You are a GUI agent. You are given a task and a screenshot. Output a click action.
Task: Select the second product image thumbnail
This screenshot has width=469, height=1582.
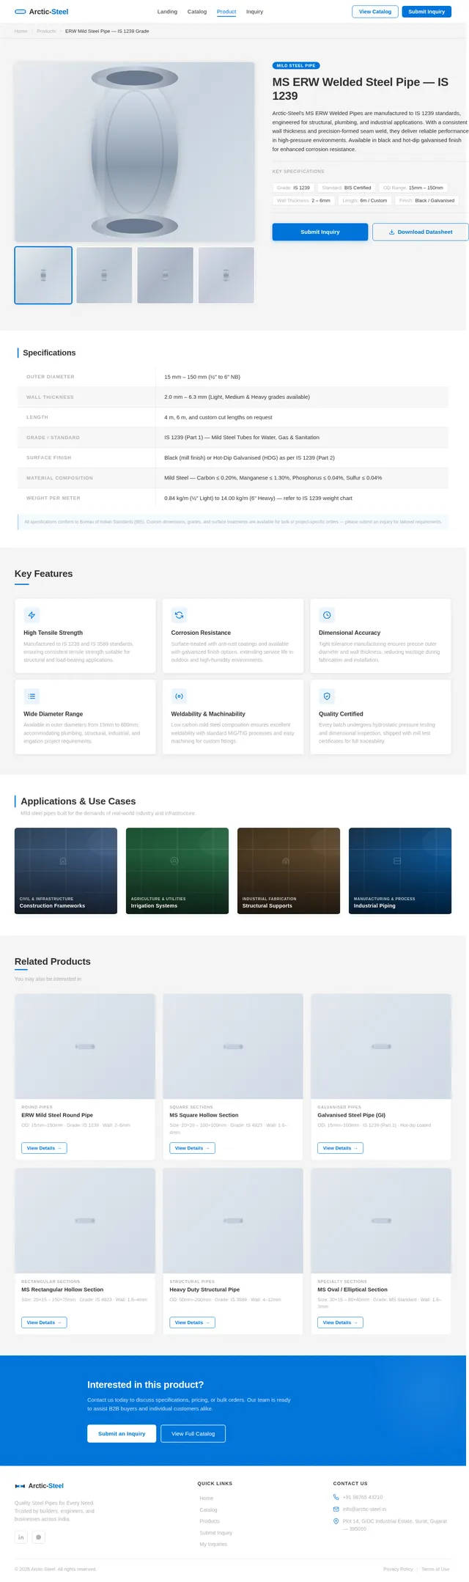pyautogui.click(x=104, y=275)
